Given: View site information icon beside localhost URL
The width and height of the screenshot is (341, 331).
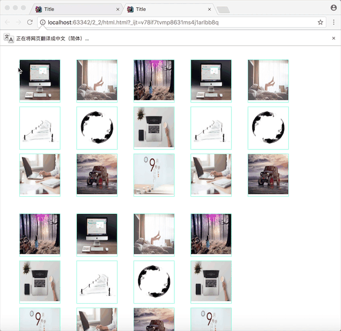Looking at the screenshot, I should [x=43, y=22].
